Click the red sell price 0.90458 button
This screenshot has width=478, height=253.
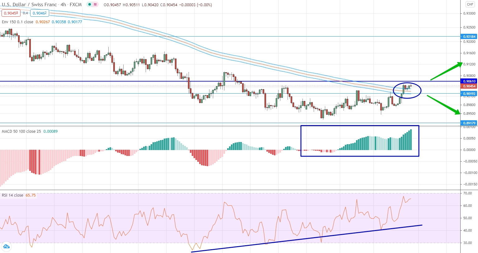(x=11, y=13)
